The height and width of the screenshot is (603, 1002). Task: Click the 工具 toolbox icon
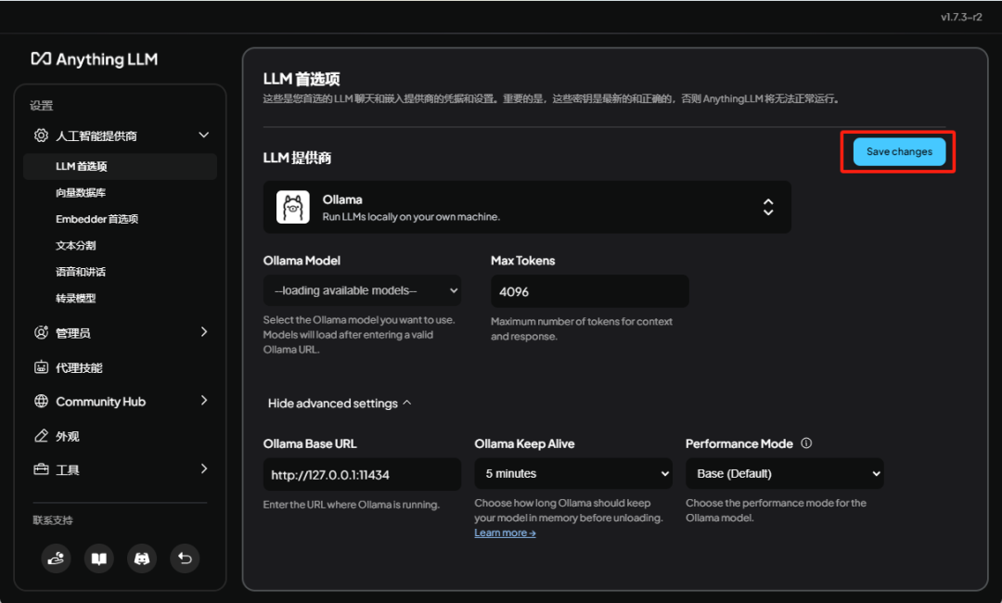41,469
